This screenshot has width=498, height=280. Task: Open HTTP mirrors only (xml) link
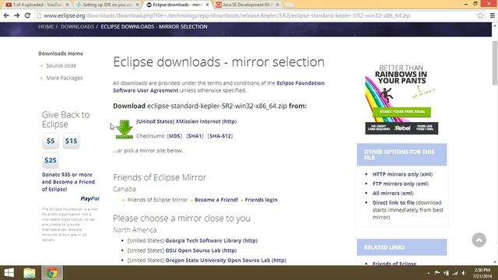[x=402, y=174]
